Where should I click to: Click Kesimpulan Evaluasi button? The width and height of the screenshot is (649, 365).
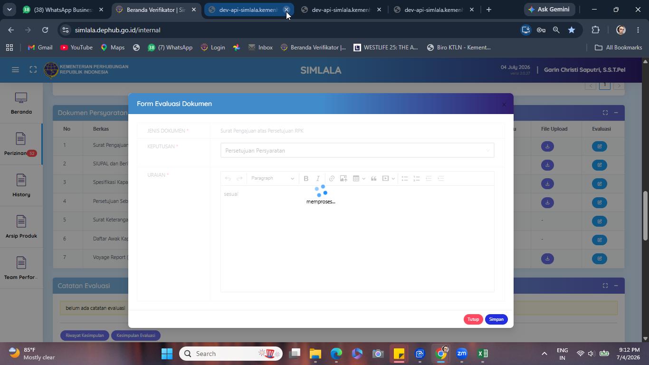(135, 336)
